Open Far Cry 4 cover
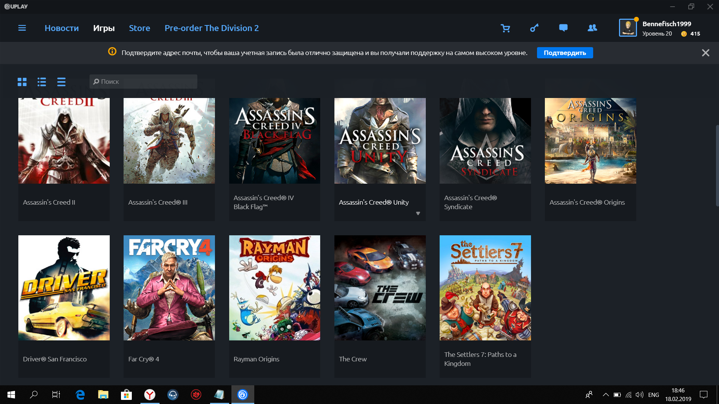Image resolution: width=719 pixels, height=404 pixels. [169, 288]
